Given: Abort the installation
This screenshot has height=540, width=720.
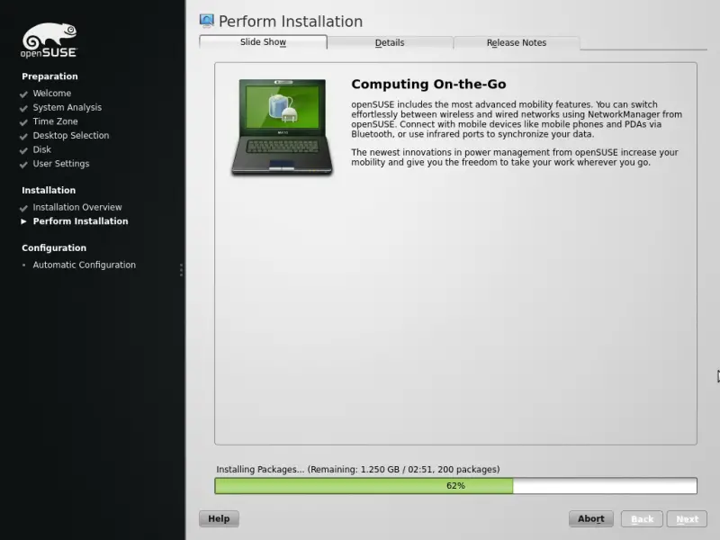Looking at the screenshot, I should [591, 519].
